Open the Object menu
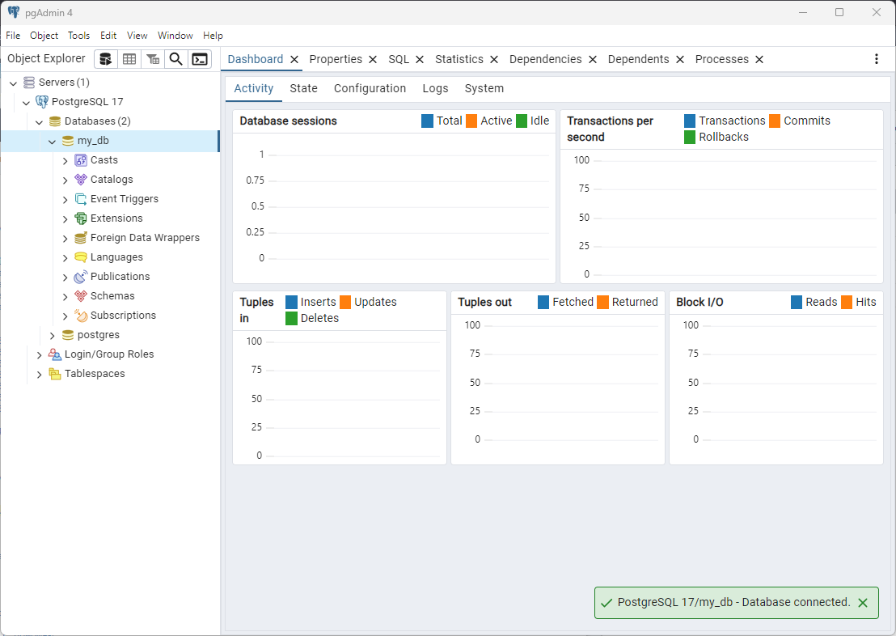896x636 pixels. click(44, 36)
